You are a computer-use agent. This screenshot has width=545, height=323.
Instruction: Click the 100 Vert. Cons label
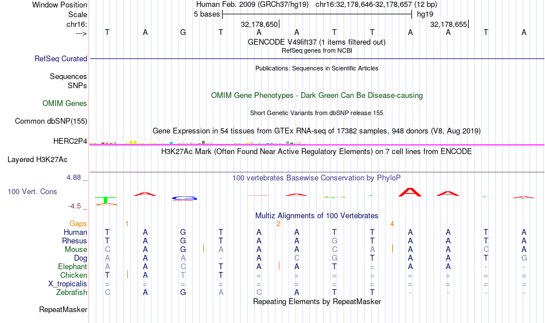pos(32,191)
